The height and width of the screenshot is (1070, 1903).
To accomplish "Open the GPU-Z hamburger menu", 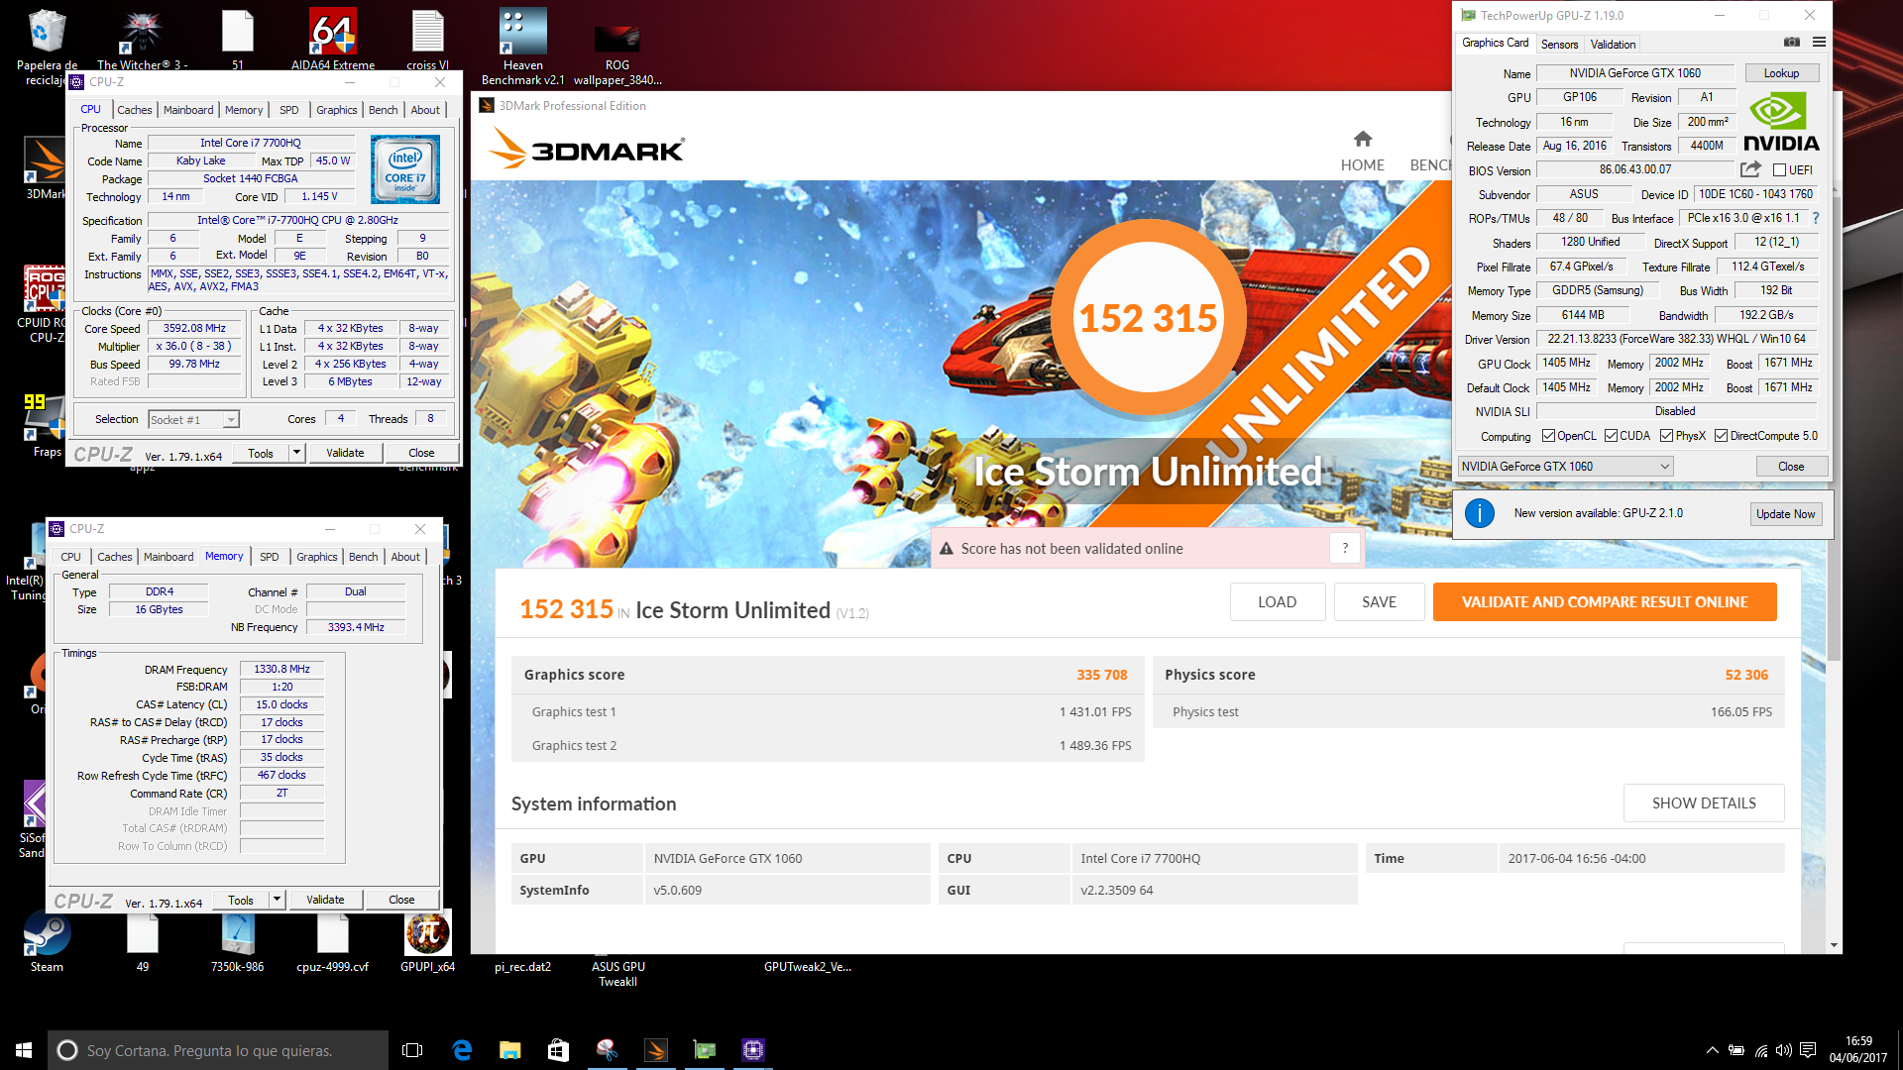I will (1819, 43).
